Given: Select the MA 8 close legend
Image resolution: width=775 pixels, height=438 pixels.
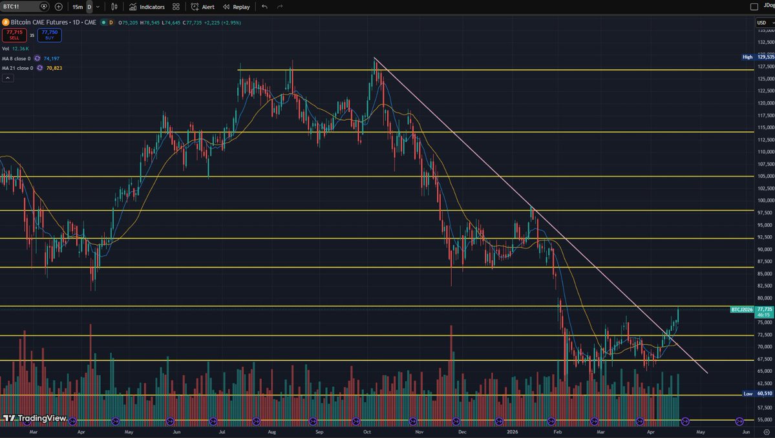Looking at the screenshot, I should point(16,58).
